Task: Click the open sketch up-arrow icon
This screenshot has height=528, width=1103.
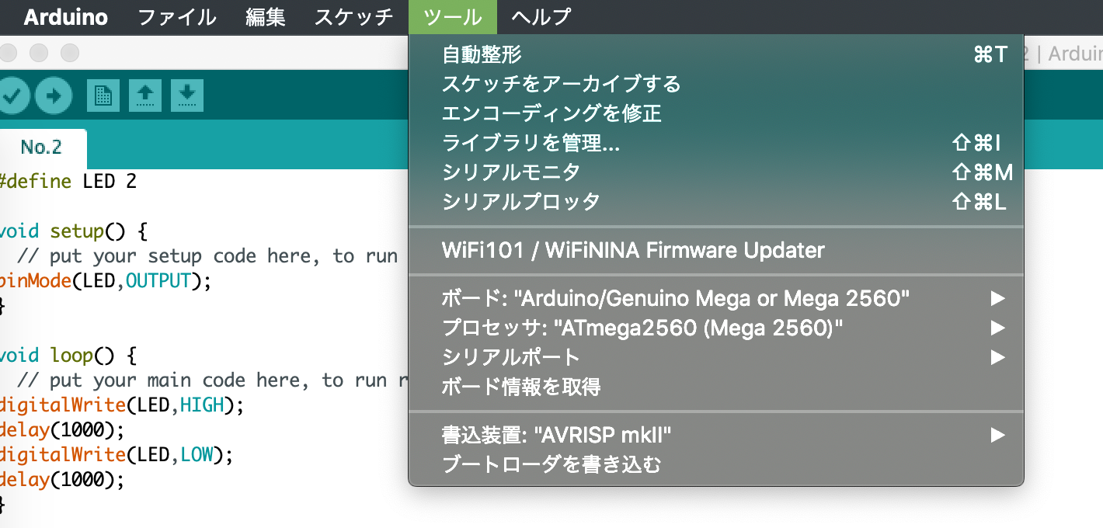Action: (x=144, y=94)
